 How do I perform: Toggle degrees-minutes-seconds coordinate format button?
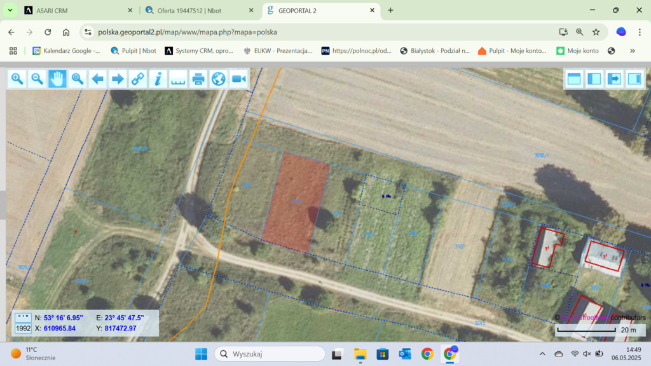tap(23, 318)
